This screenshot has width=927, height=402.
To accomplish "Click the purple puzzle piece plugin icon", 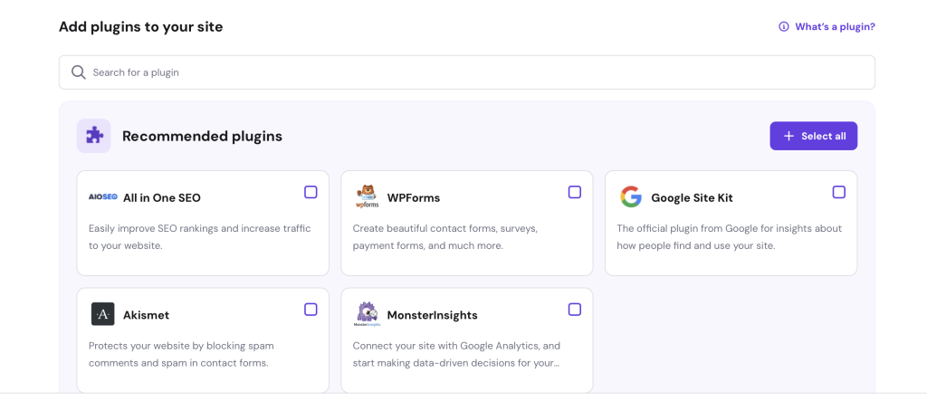I will [94, 136].
